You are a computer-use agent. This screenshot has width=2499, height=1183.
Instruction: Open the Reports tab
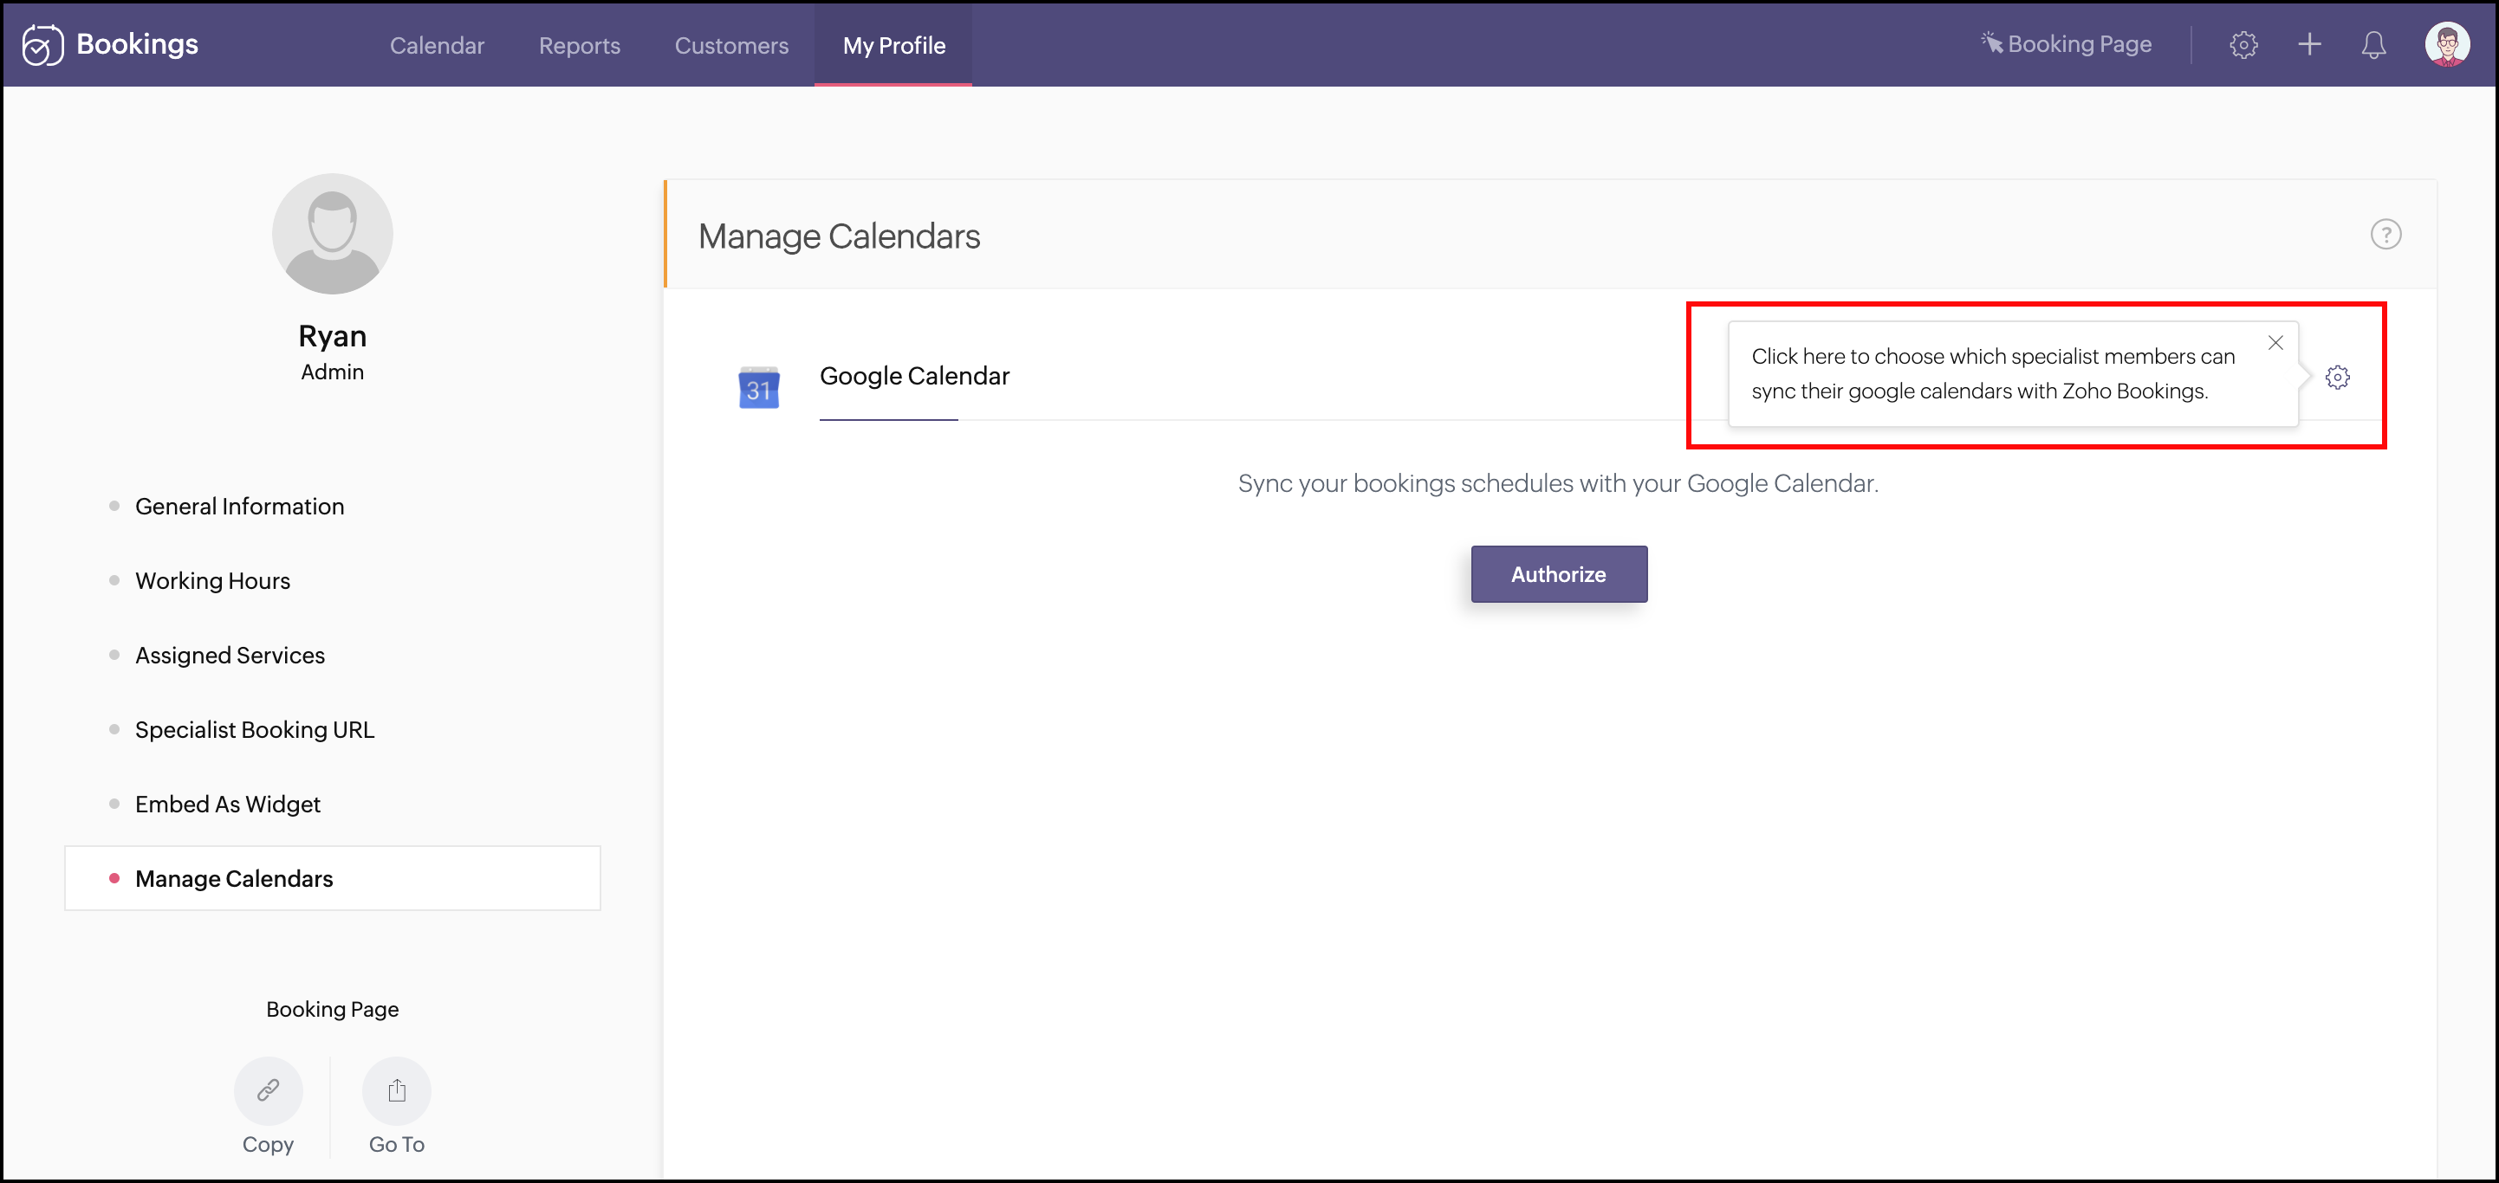(x=579, y=46)
